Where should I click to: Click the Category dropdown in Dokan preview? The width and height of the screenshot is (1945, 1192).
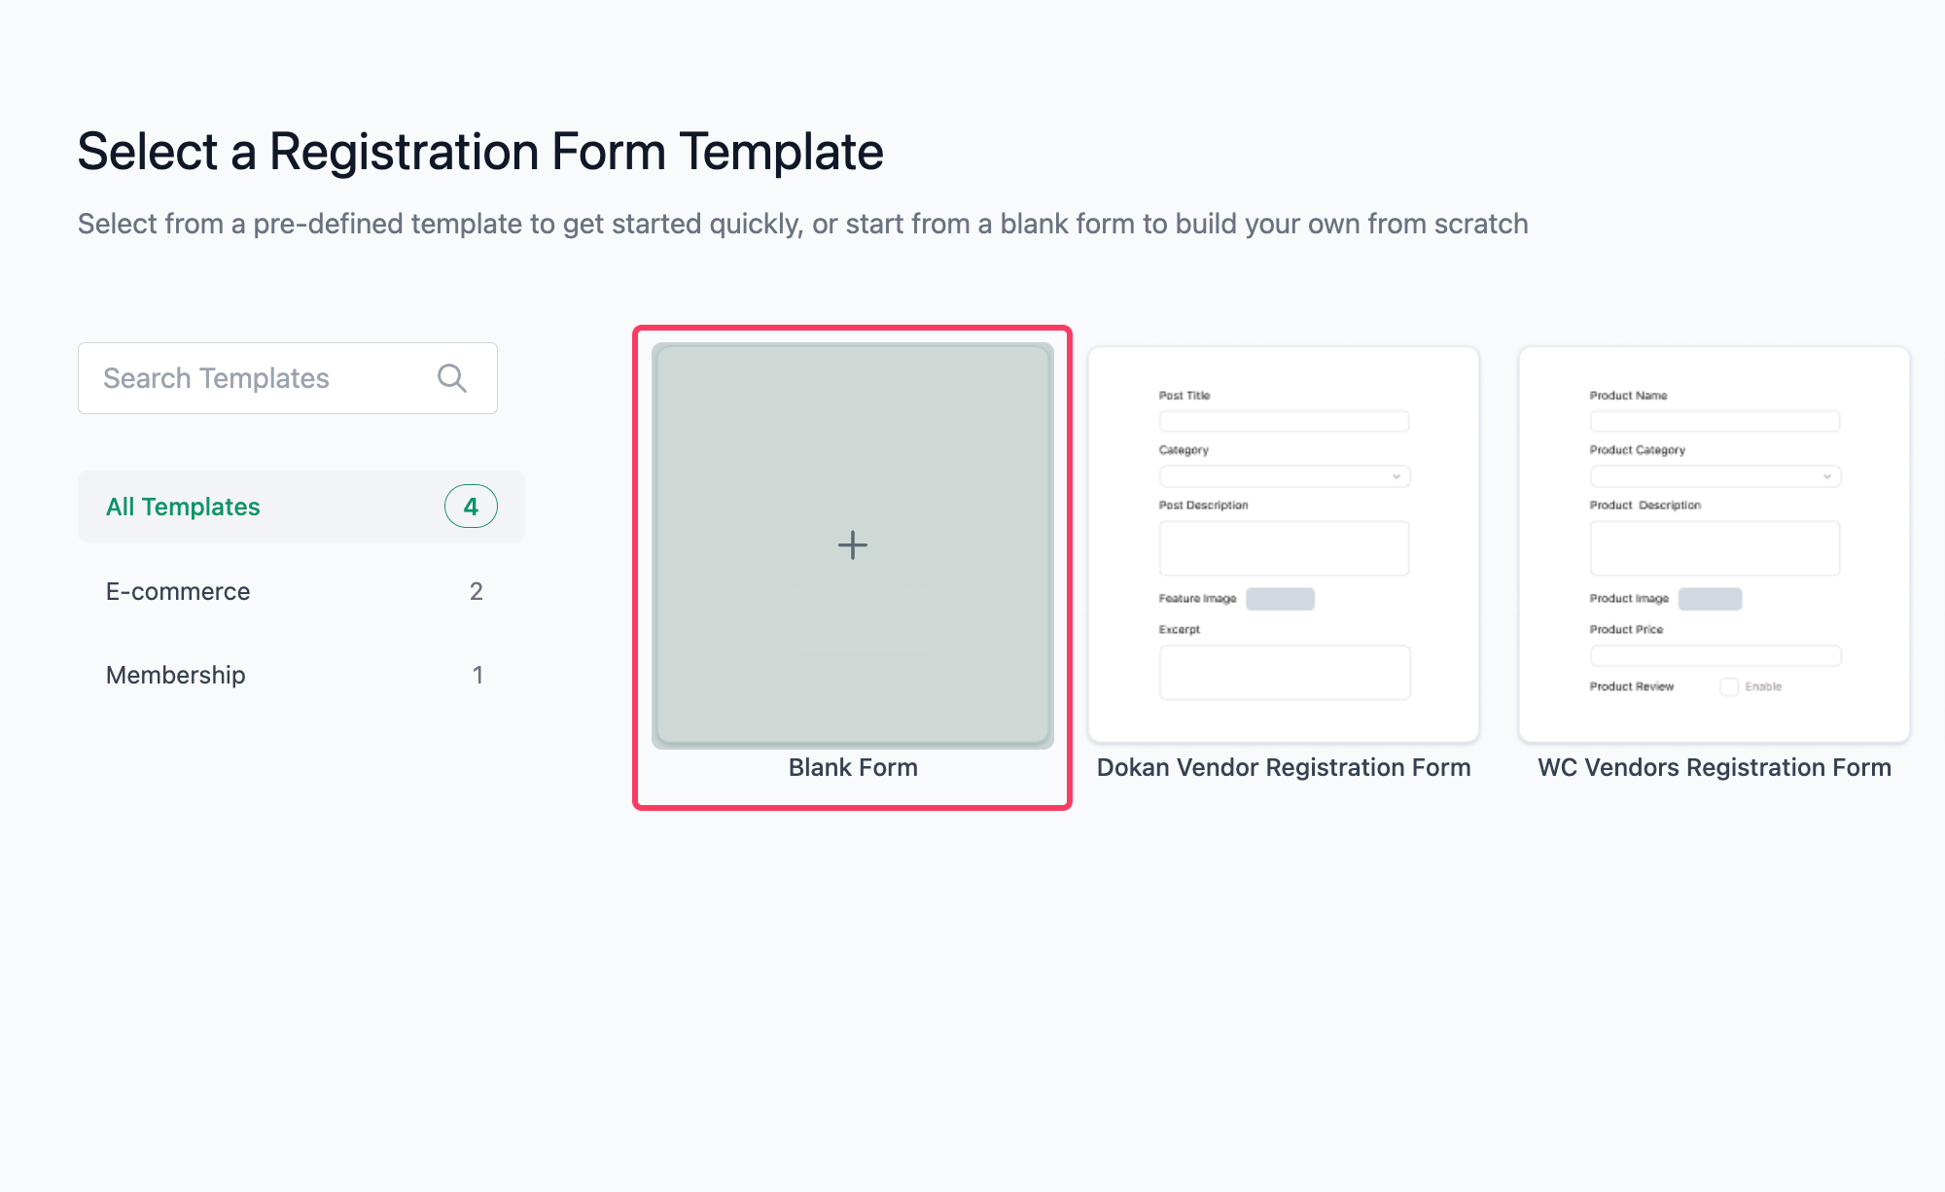(x=1284, y=476)
